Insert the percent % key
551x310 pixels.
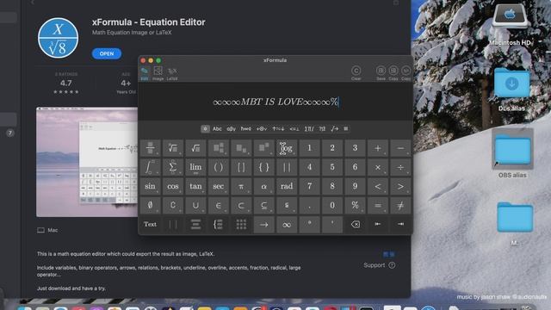[x=355, y=205]
